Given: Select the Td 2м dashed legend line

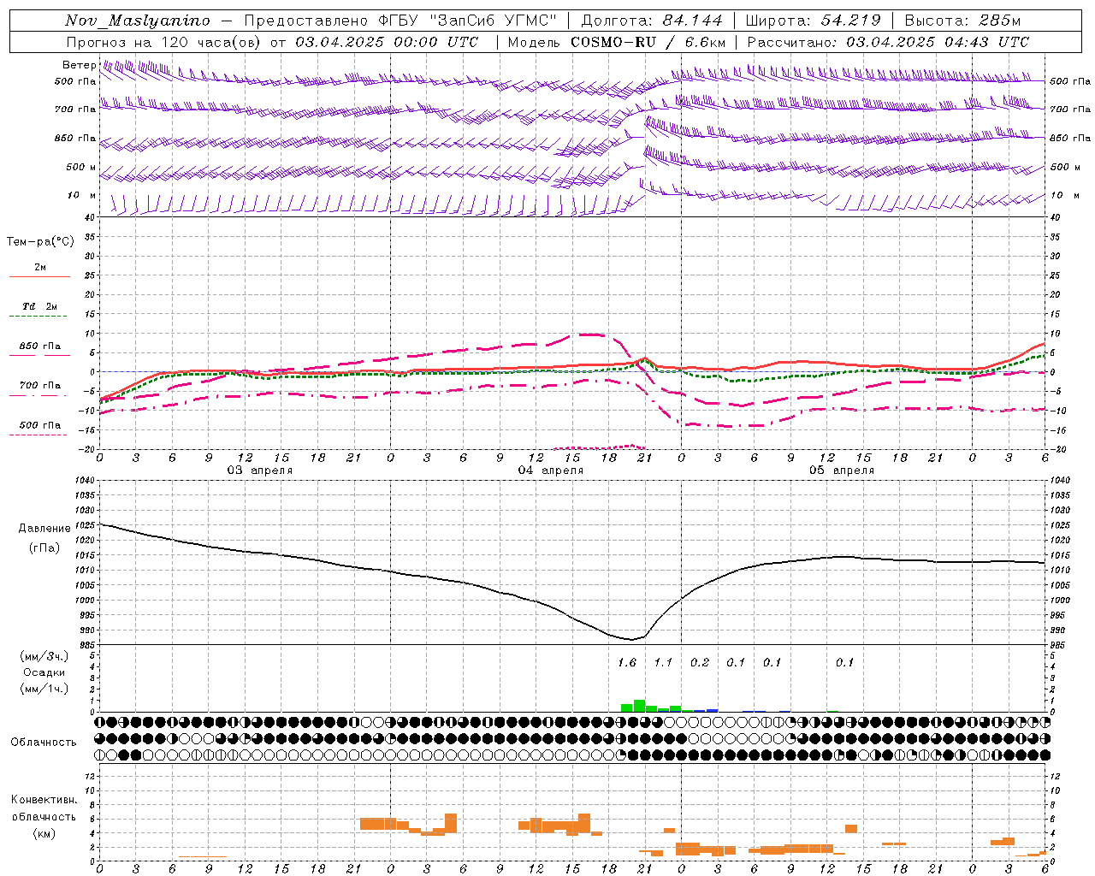Looking at the screenshot, I should point(38,316).
